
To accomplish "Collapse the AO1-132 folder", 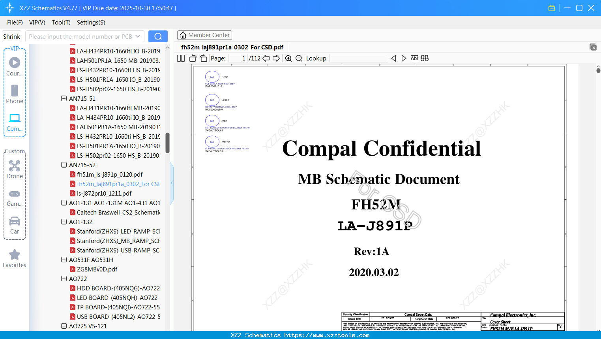I will click(64, 222).
